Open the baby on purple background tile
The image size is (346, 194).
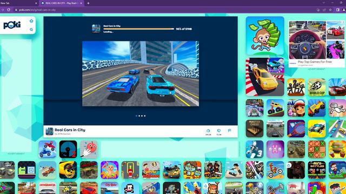click(109, 170)
